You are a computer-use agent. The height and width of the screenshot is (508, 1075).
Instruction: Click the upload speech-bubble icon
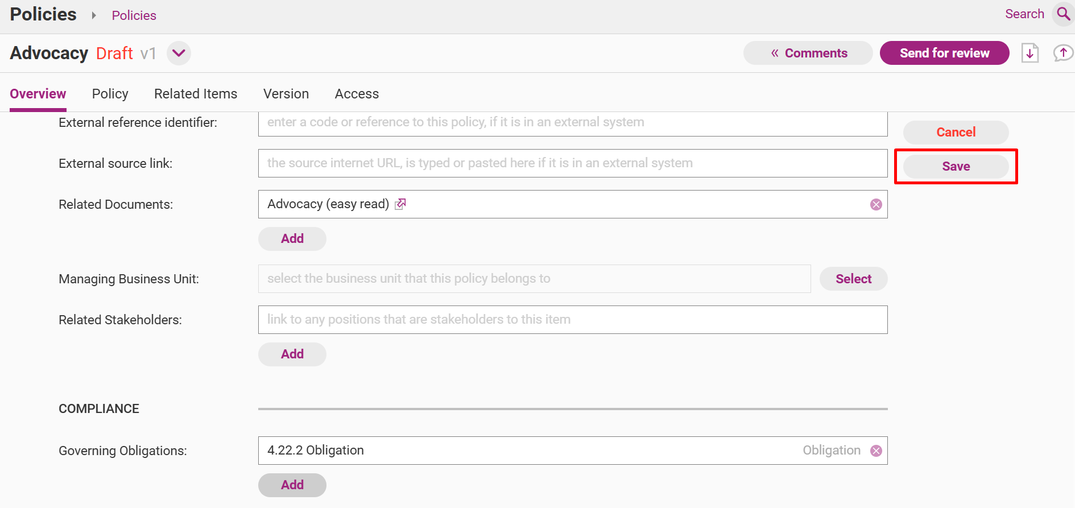point(1062,53)
